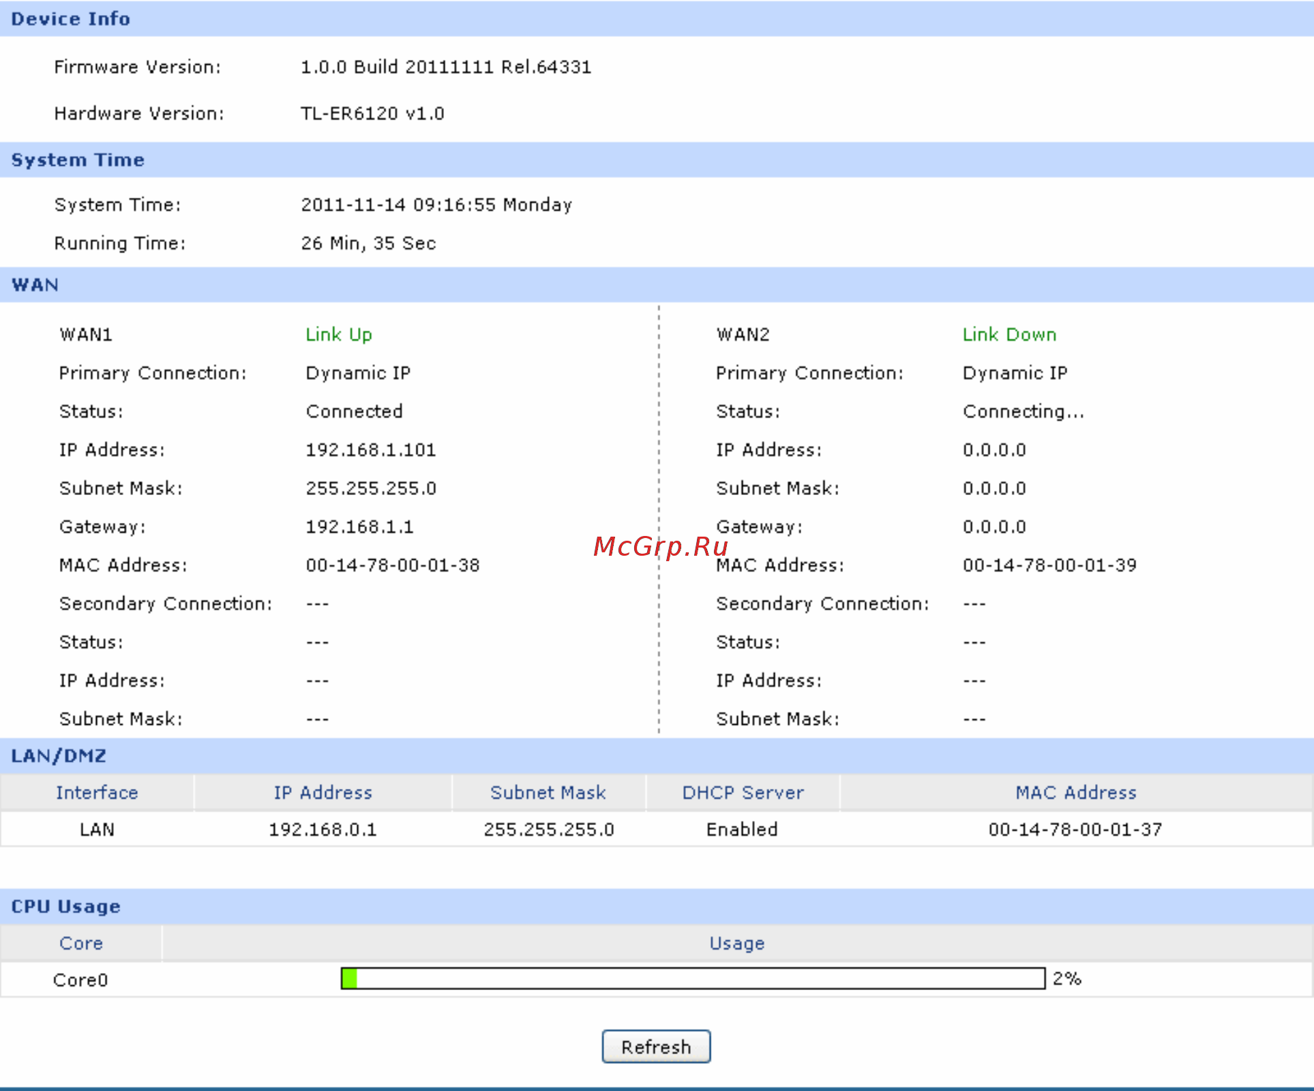Click MAC Address column header in LAN/DMZ table
The width and height of the screenshot is (1314, 1091).
[x=1076, y=792]
